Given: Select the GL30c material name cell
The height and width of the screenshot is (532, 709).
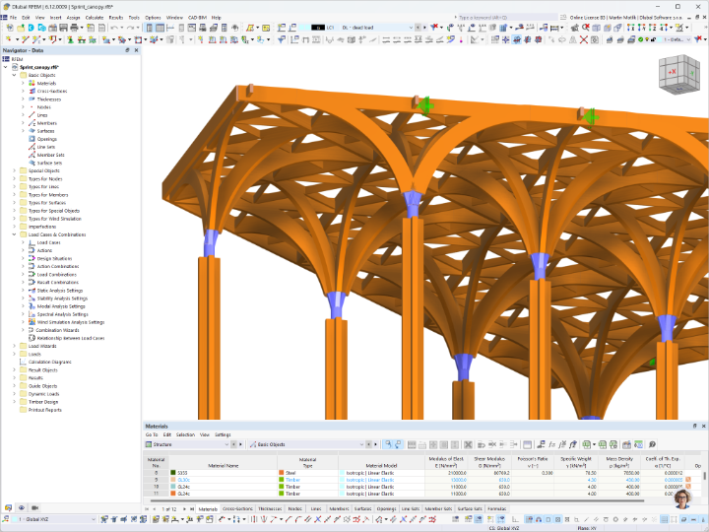Looking at the screenshot, I should [223, 480].
